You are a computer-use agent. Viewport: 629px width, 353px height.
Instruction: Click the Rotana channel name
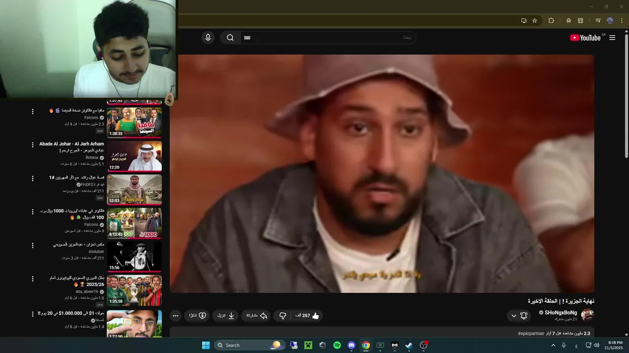pyautogui.click(x=92, y=157)
